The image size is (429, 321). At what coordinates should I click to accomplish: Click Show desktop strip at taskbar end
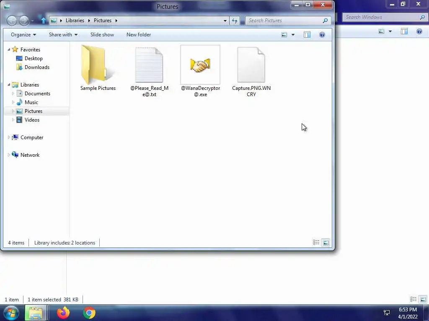[426, 313]
